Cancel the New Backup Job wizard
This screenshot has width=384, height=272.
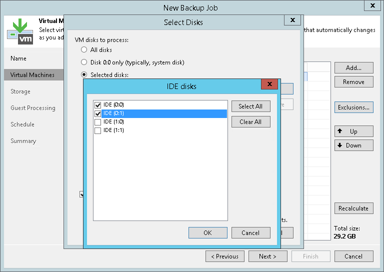point(354,256)
